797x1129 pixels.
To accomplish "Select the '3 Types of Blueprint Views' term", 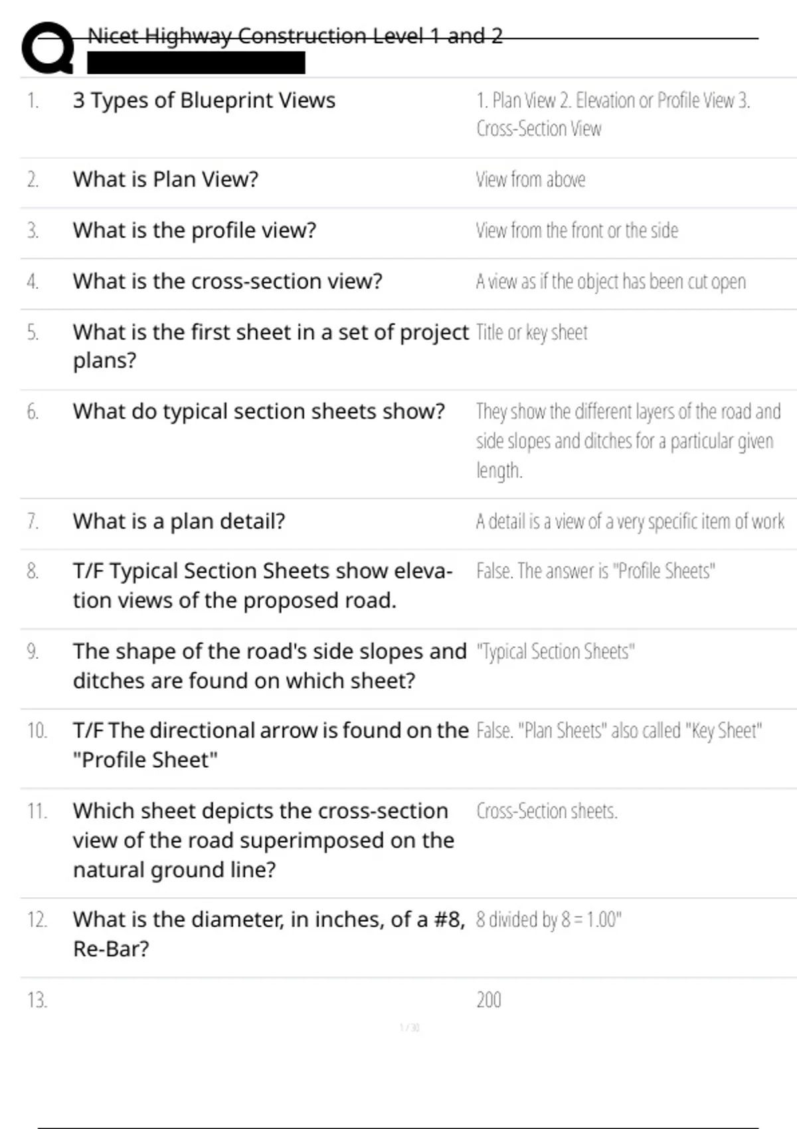I will [204, 100].
